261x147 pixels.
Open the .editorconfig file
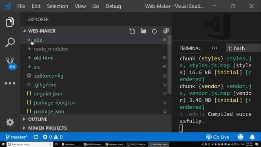click(x=49, y=76)
